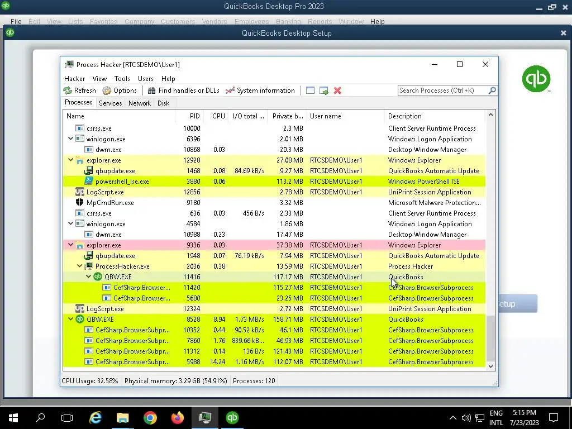This screenshot has width=572, height=429.
Task: Open System information
Action: tap(260, 90)
